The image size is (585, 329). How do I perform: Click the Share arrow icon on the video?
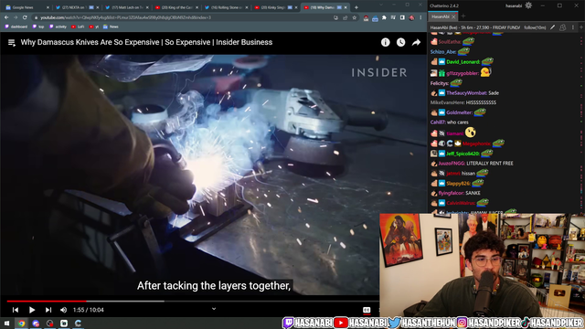pos(416,43)
